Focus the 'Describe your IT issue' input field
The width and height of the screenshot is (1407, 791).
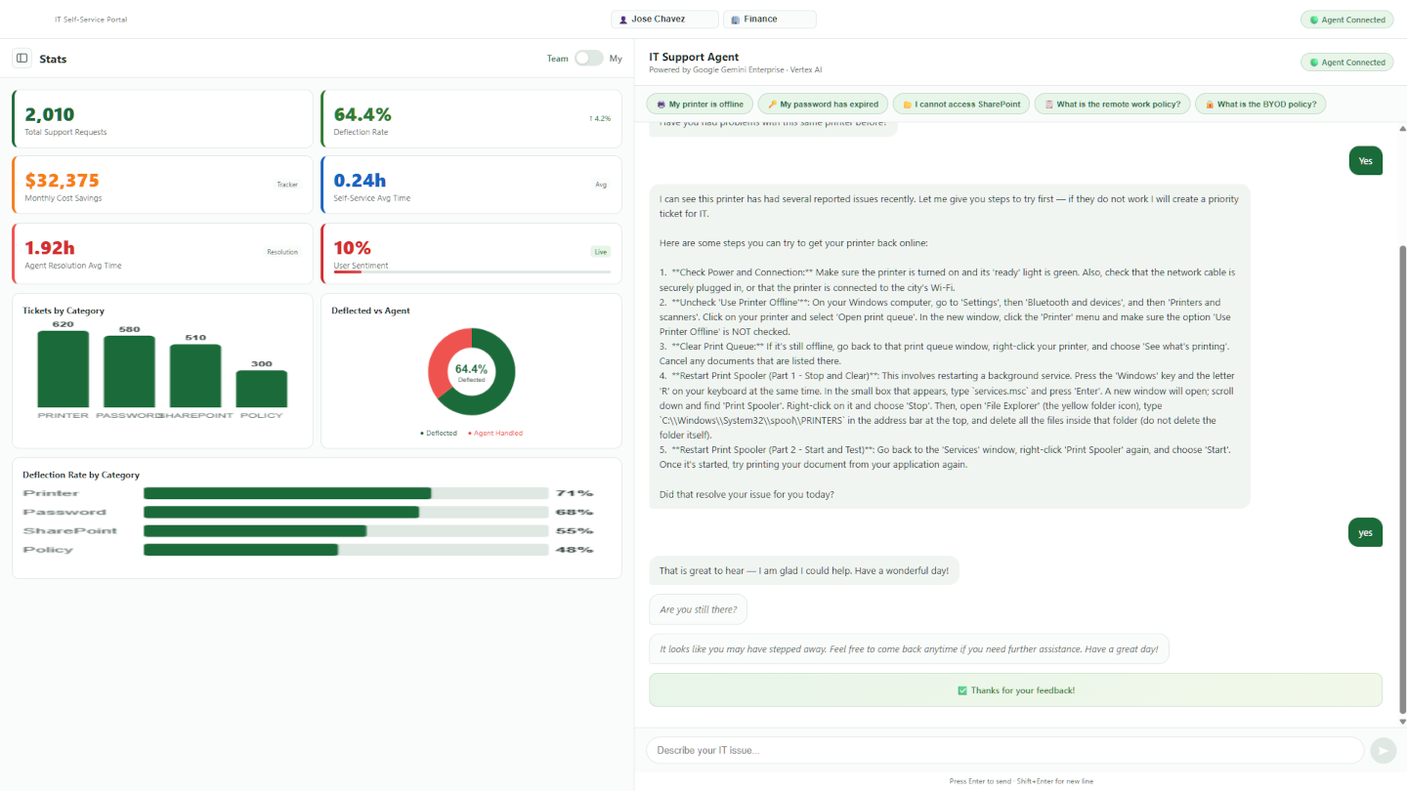(x=1004, y=750)
